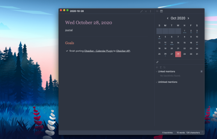This screenshot has width=217, height=139.
Task: Open the Obsidian API link
Action: [123, 51]
